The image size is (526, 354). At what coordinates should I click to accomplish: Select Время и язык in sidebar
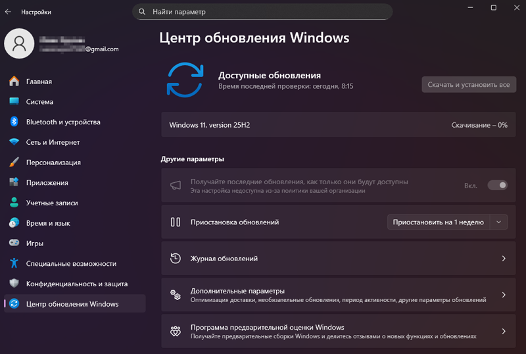[x=48, y=223]
